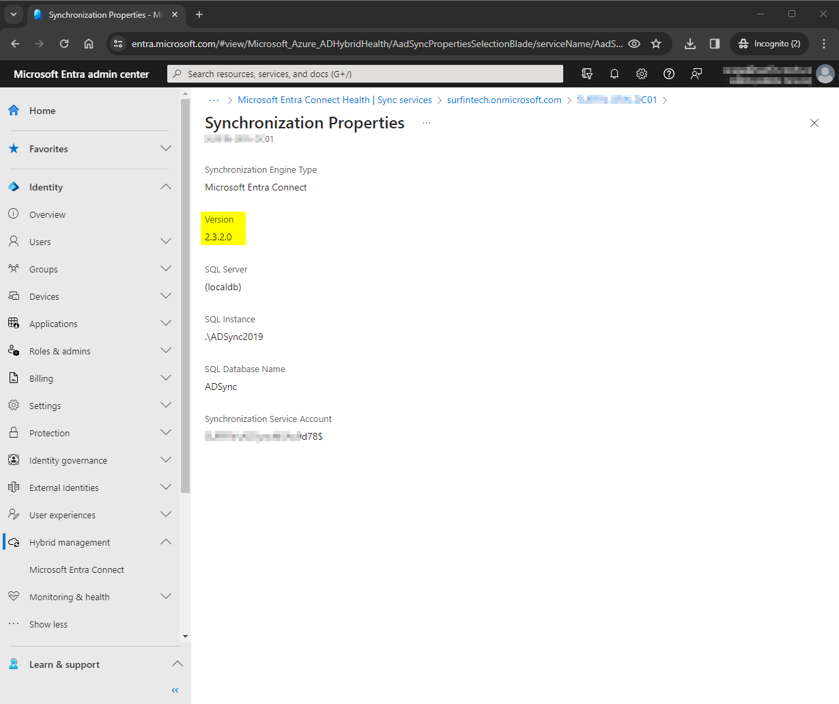Open Microsoft Entra Connect menu item
This screenshot has width=839, height=704.
click(x=76, y=569)
